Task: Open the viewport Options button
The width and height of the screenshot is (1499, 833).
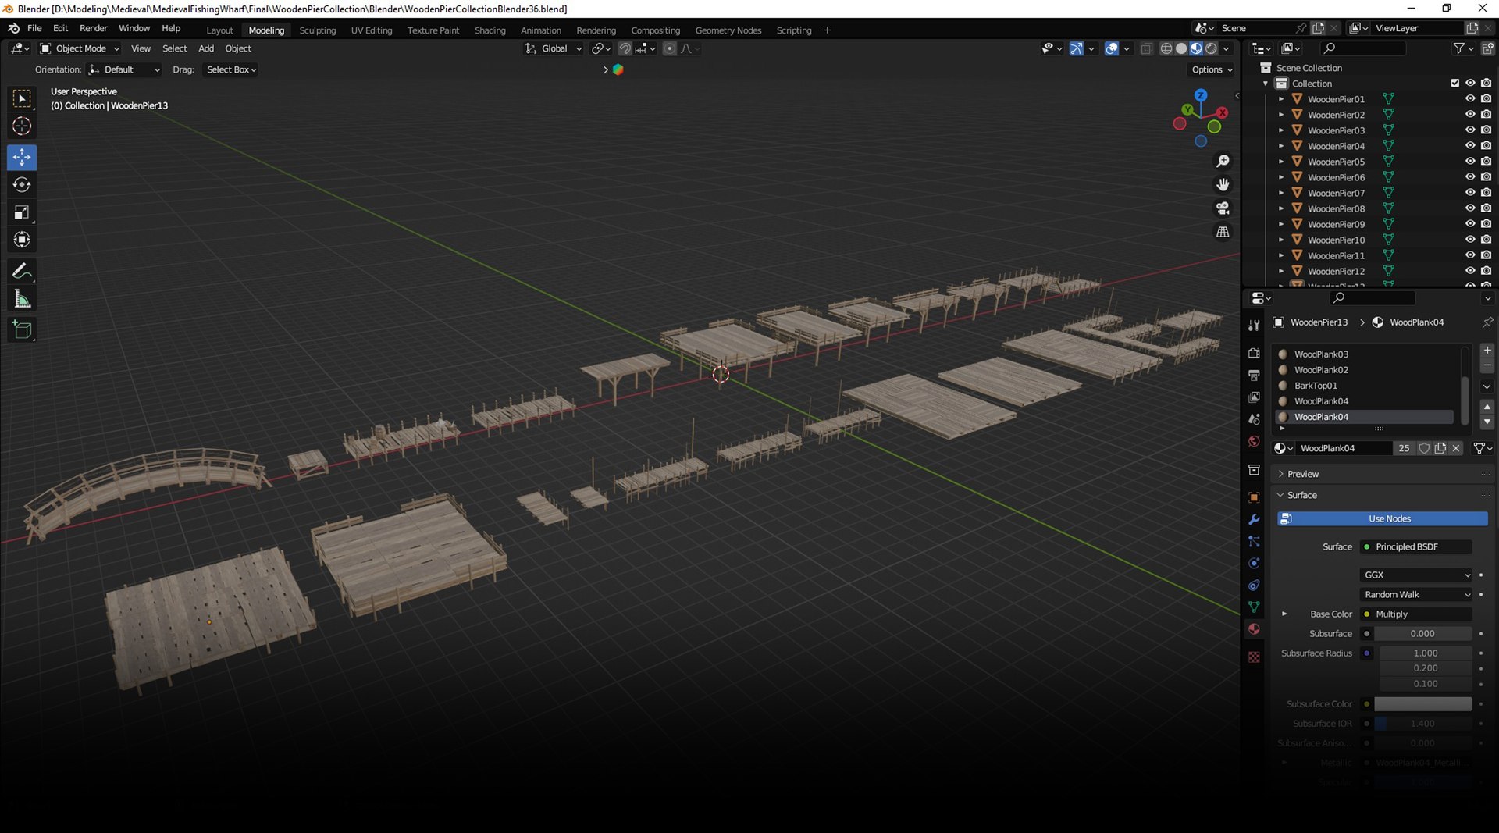Action: click(x=1212, y=69)
